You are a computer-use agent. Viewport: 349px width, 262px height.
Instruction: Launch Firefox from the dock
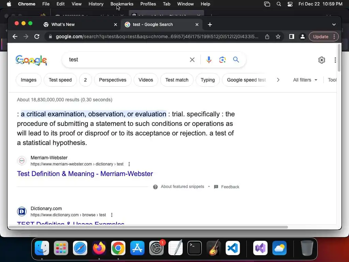coord(99,248)
